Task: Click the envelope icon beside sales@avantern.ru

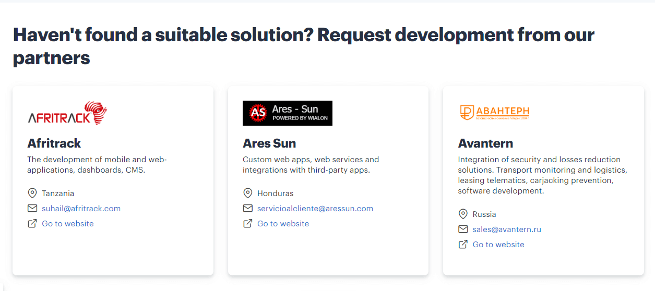Action: click(463, 229)
